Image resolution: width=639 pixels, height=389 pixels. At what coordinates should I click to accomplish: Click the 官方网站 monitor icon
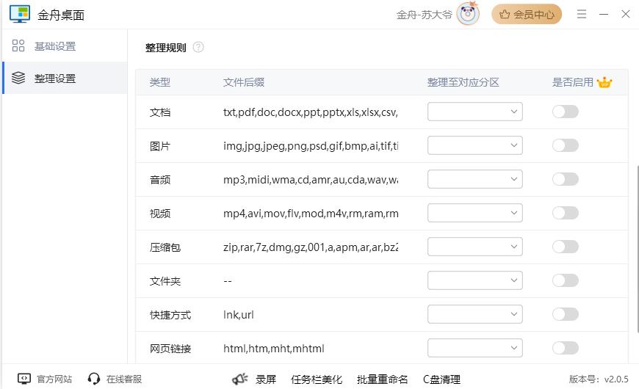[24, 379]
